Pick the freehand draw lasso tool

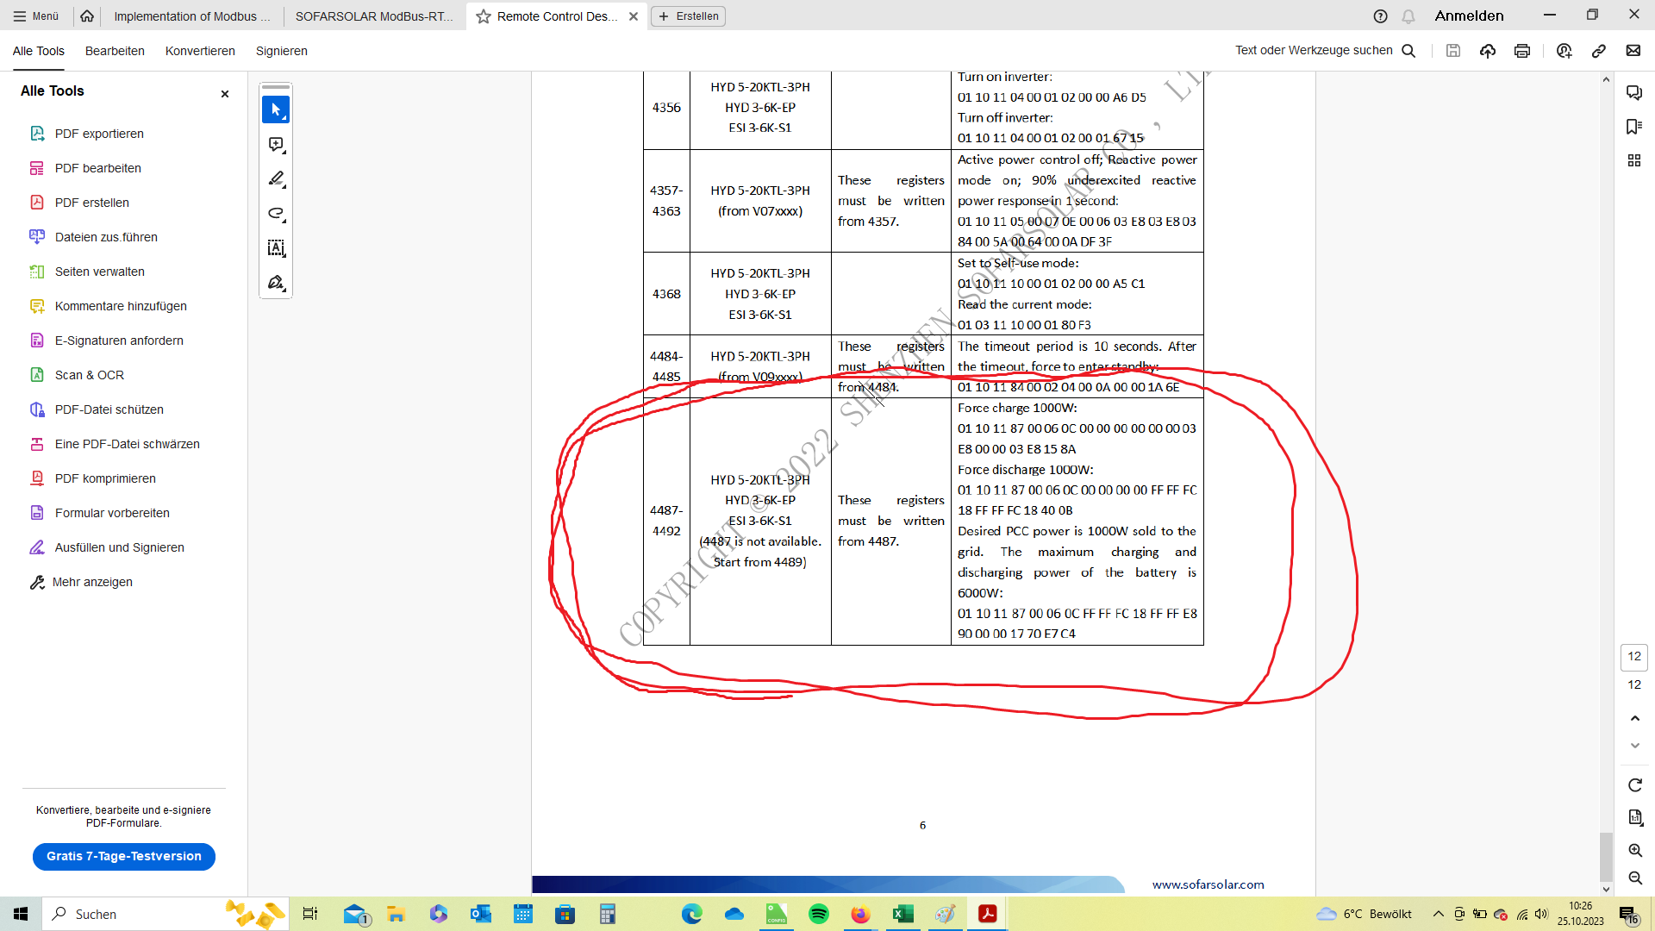point(276,214)
